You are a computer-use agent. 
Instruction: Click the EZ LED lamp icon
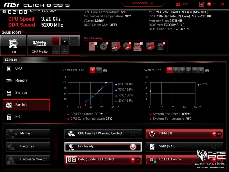click(153, 160)
